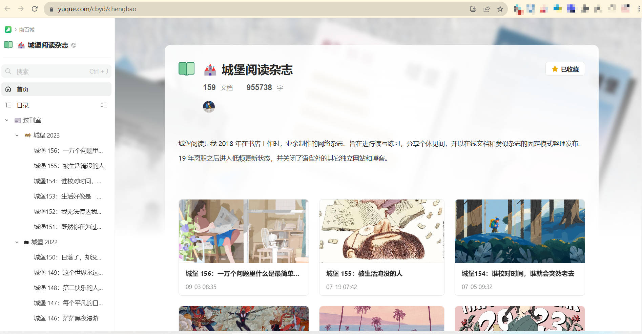Open sidebar doc 城堡152：我无法传达我

click(x=68, y=212)
